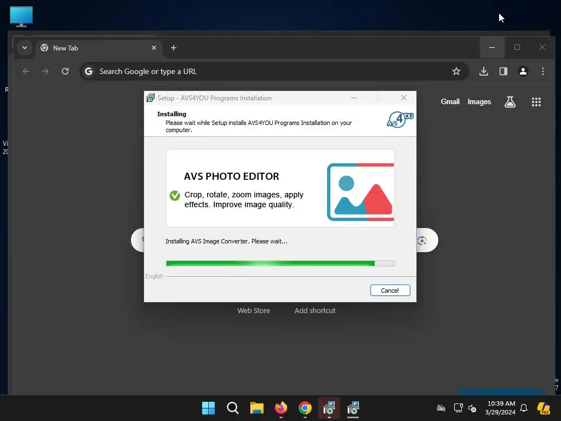Cancel the AVS4YOU installation
Screen dimensions: 561x421
point(390,291)
